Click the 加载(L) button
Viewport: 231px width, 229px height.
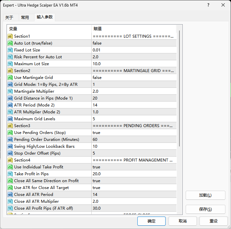coord(205,195)
